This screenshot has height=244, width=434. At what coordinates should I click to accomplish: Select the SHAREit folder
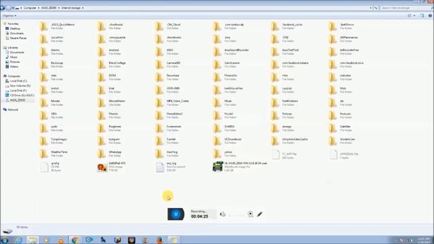[224, 128]
